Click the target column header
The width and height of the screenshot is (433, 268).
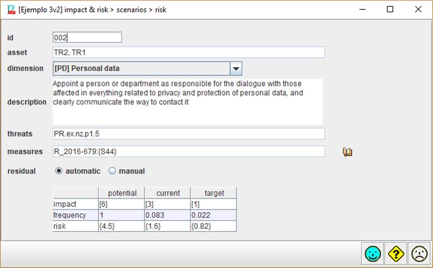pyautogui.click(x=214, y=193)
